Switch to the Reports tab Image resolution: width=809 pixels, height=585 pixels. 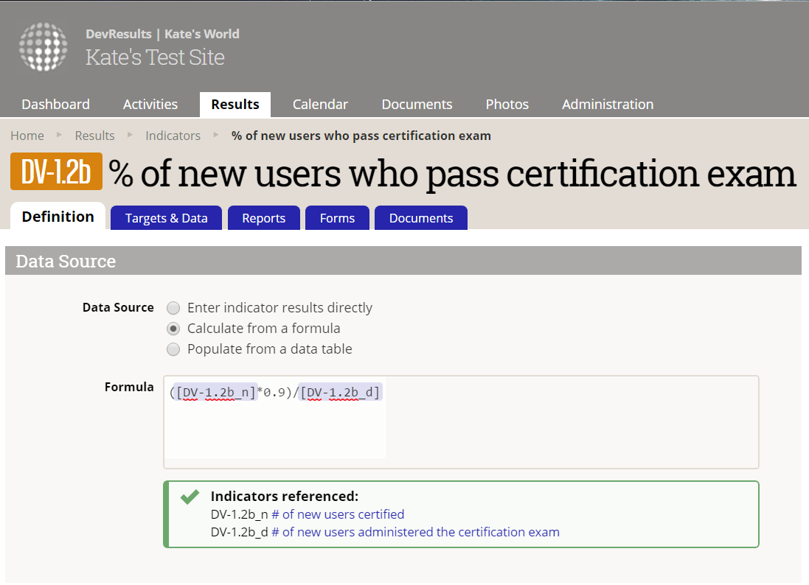(263, 218)
